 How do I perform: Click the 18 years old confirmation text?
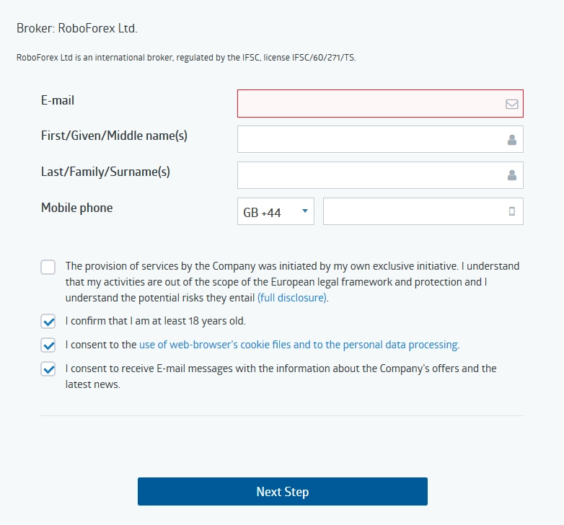pos(155,321)
